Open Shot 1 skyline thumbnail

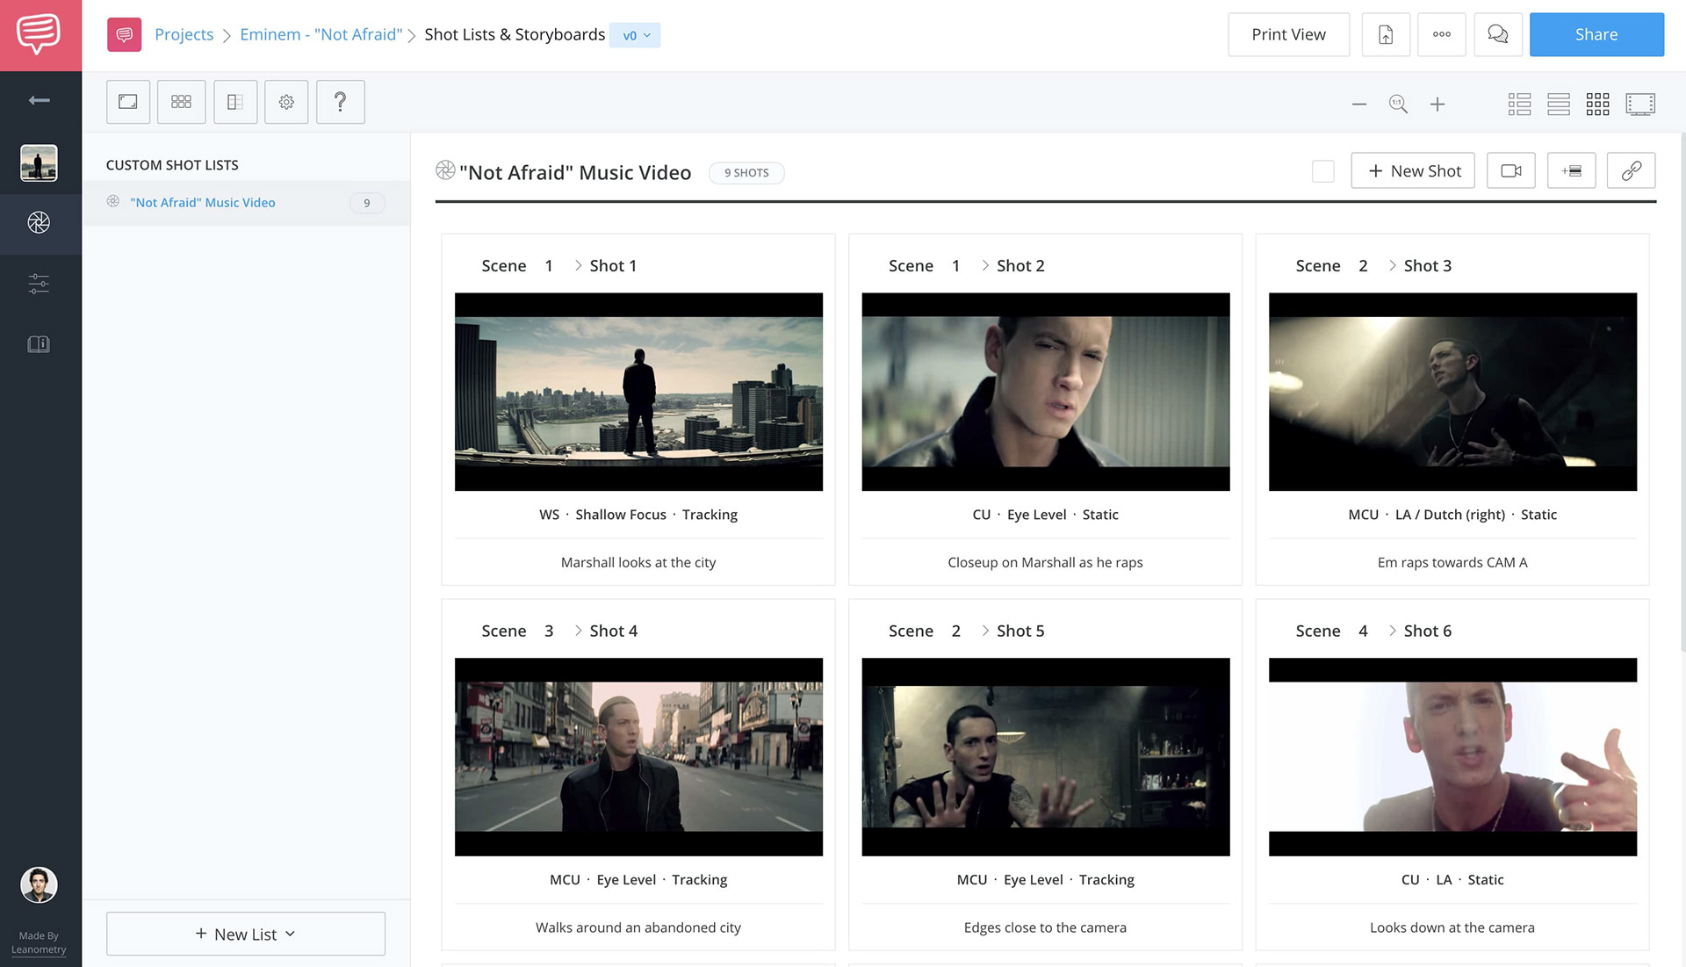[638, 392]
